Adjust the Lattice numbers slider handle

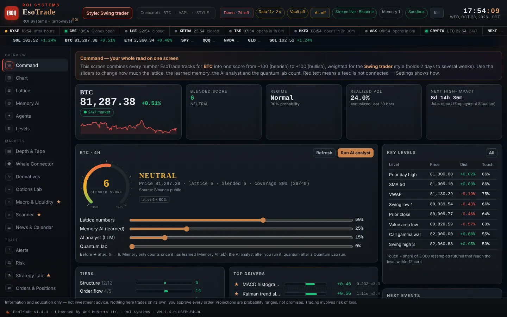click(x=263, y=220)
